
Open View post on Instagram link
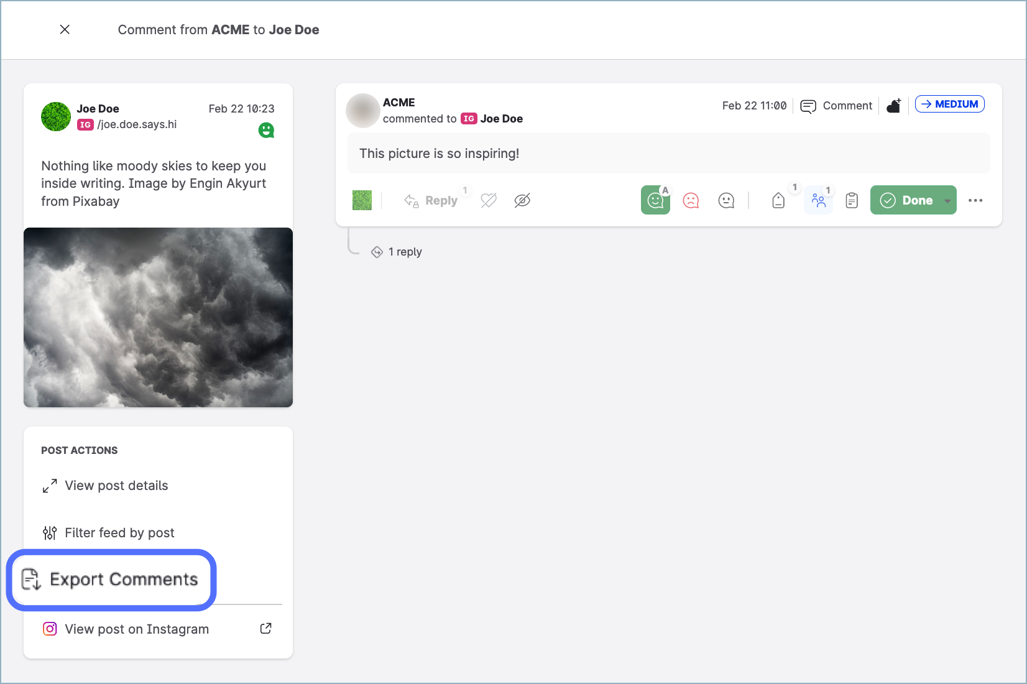tap(137, 629)
